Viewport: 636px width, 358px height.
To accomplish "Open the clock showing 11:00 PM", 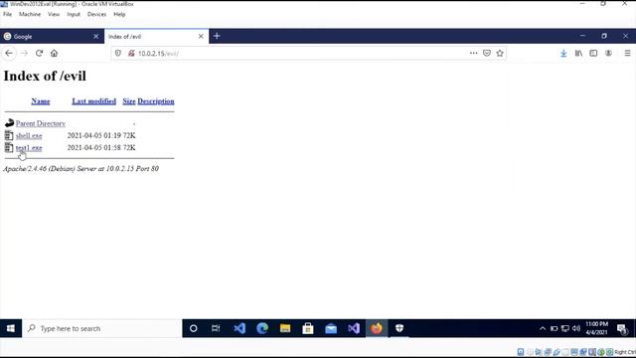I will [596, 328].
